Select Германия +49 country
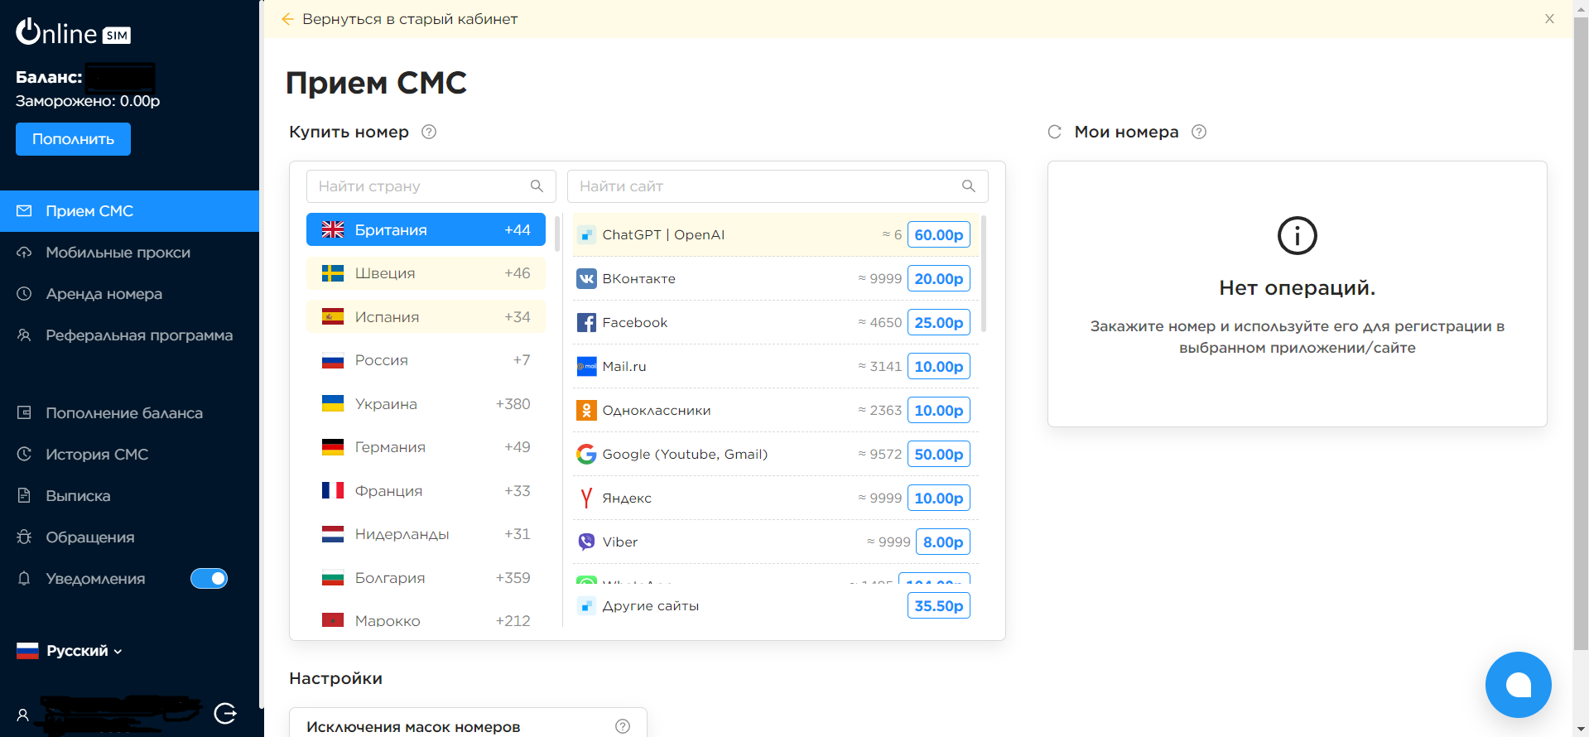This screenshot has width=1589, height=737. click(426, 447)
